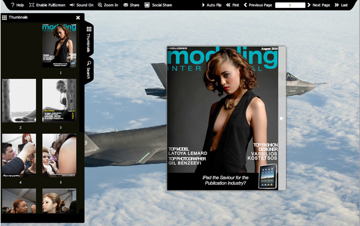Click the Enable FullScreen icon

pos(31,5)
